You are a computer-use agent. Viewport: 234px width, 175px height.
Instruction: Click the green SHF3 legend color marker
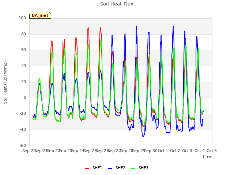[133, 168]
